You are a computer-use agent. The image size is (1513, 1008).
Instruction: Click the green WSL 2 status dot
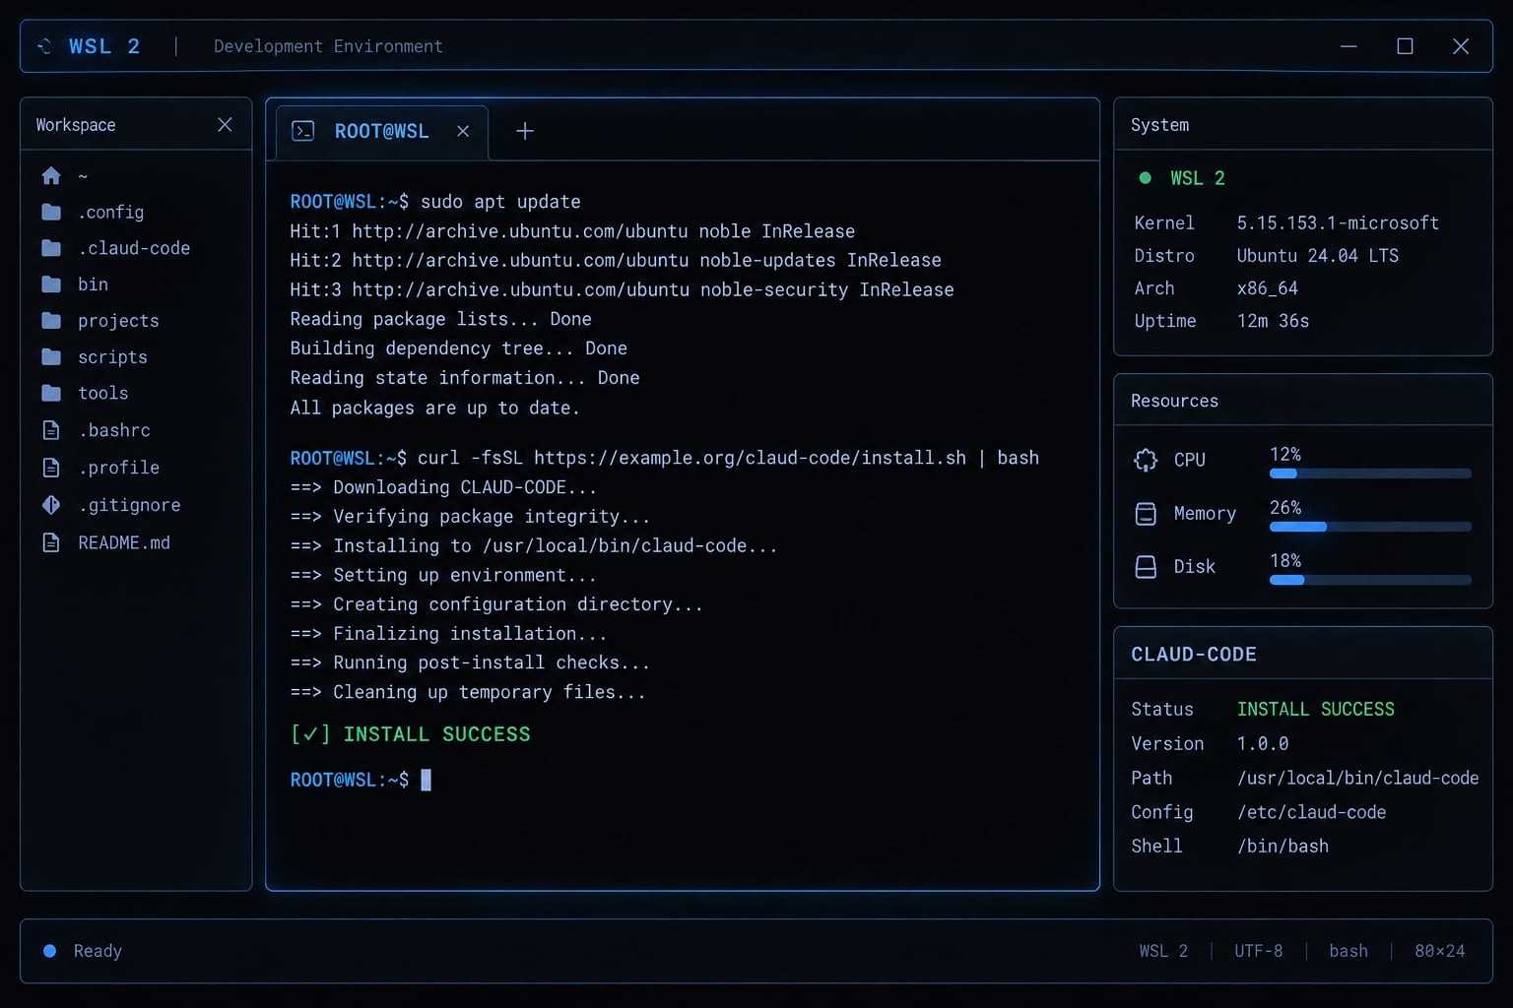pyautogui.click(x=1145, y=178)
